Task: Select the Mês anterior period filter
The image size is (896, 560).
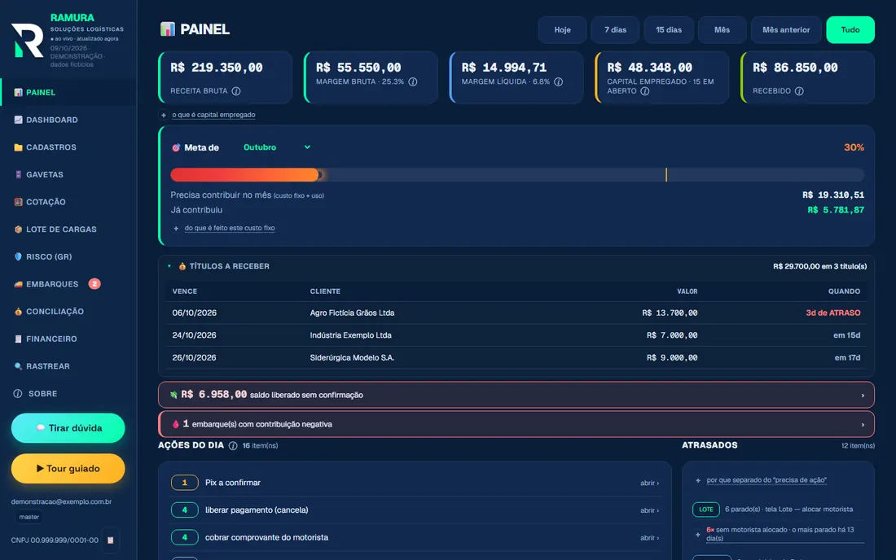Action: click(786, 29)
